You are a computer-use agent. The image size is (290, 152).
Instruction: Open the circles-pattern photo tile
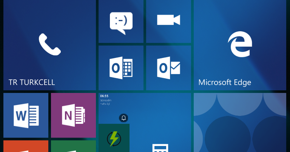click(240, 122)
